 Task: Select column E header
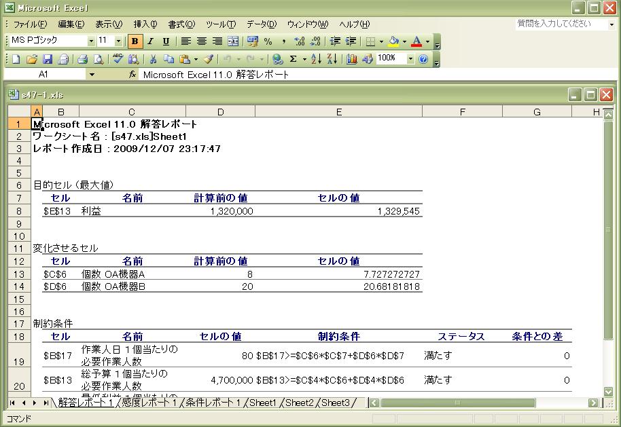pos(338,112)
